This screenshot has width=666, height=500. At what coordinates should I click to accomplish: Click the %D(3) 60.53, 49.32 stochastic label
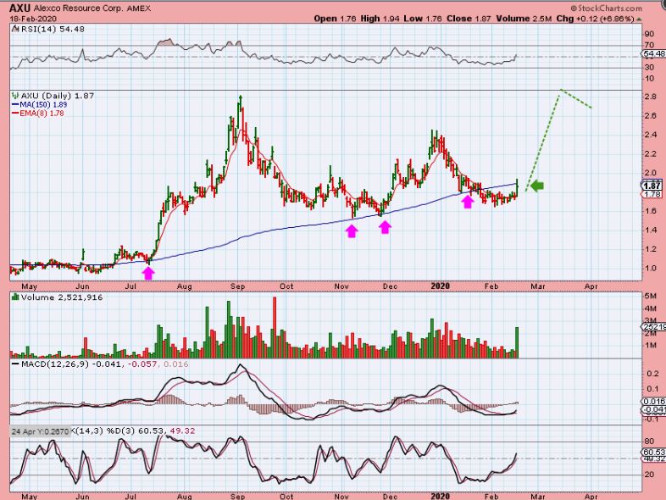pyautogui.click(x=151, y=431)
